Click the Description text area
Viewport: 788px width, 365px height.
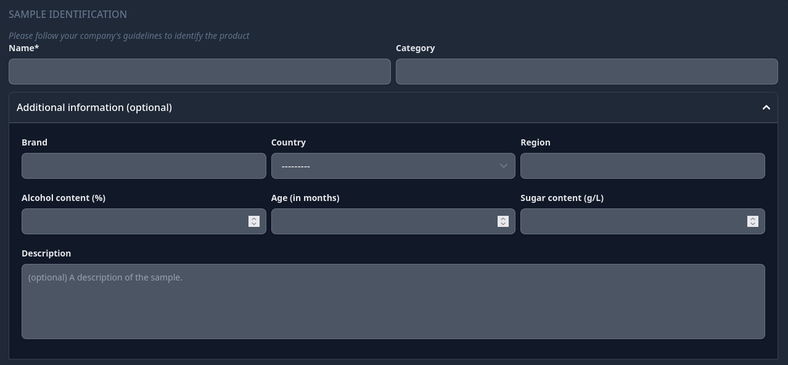393,301
